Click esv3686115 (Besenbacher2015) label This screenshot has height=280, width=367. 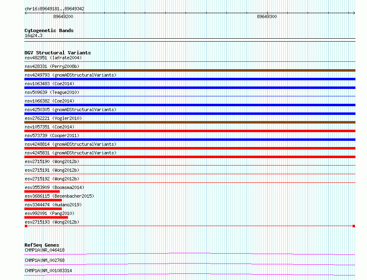tap(59, 196)
